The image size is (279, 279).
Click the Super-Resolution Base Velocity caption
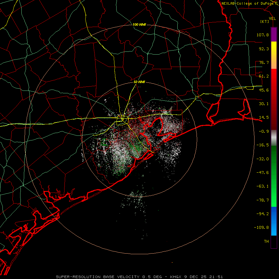[x=139, y=277]
